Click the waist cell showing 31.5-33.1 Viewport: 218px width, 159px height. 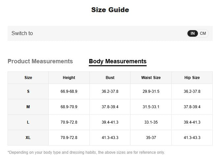151,107
